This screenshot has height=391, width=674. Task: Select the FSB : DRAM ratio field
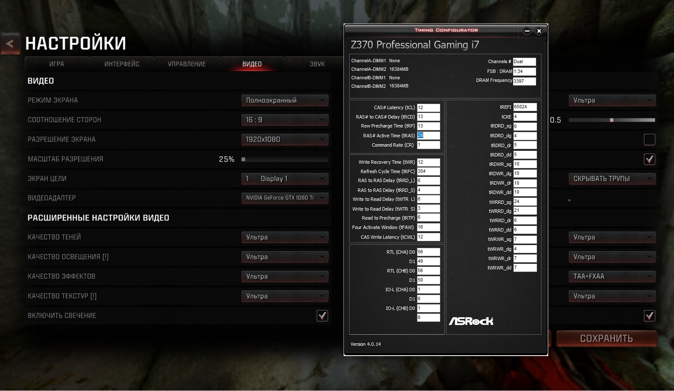click(x=524, y=72)
